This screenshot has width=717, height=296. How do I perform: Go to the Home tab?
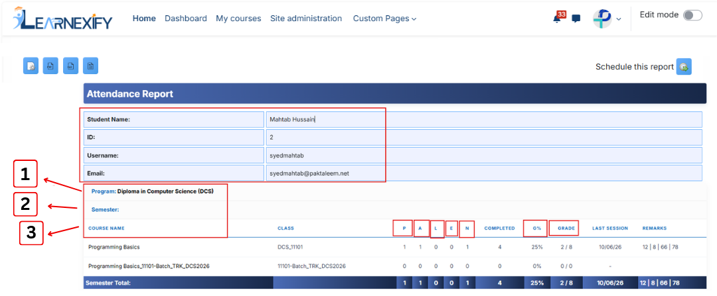(144, 19)
